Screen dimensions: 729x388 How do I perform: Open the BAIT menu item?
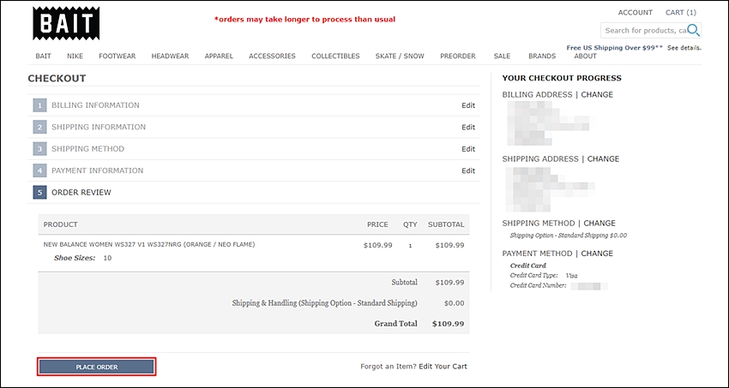pos(43,57)
